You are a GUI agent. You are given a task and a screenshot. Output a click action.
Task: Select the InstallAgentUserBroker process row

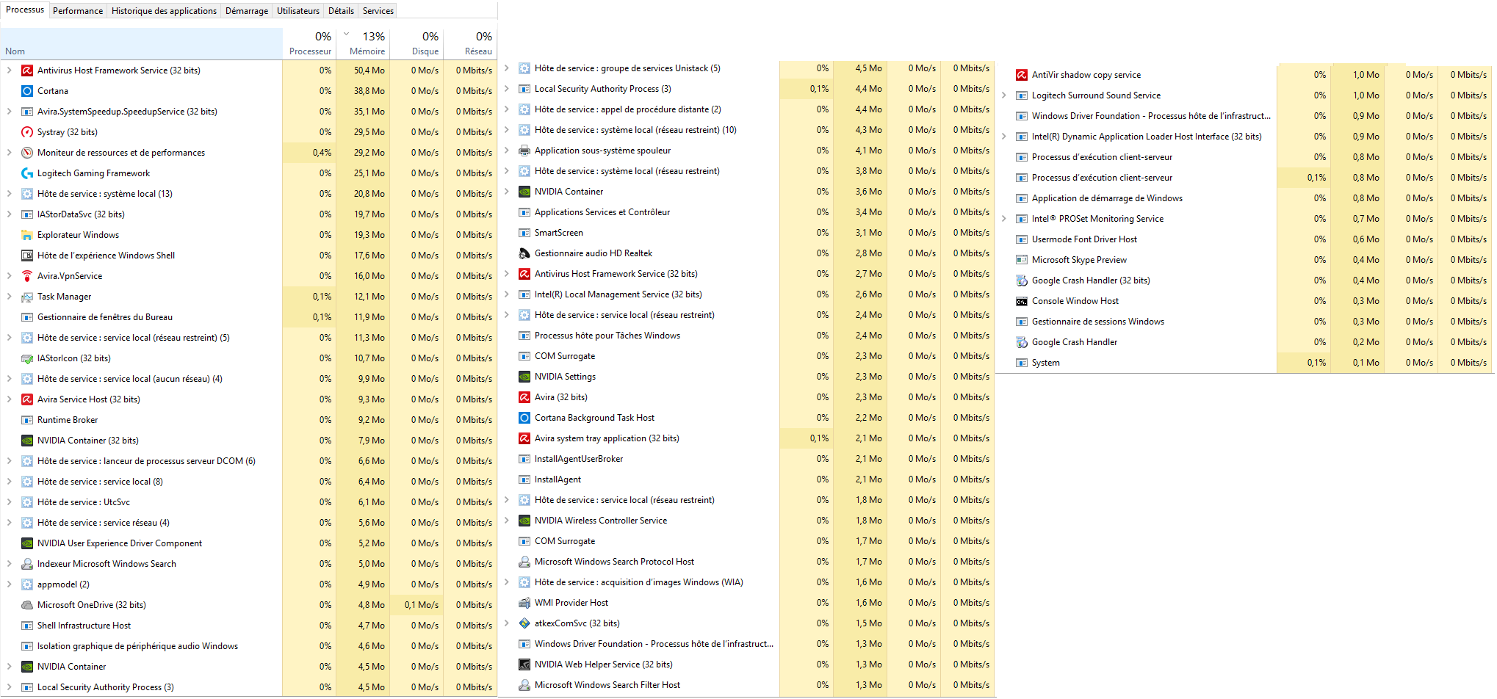point(746,459)
